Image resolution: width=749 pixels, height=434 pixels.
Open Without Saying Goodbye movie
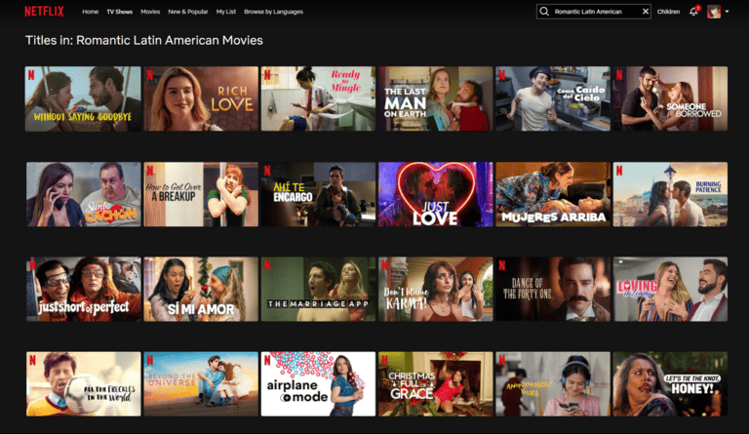83,99
